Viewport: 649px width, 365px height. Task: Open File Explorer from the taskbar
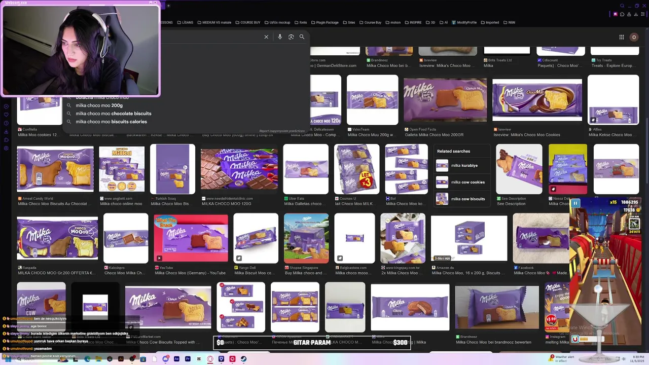coord(98,359)
